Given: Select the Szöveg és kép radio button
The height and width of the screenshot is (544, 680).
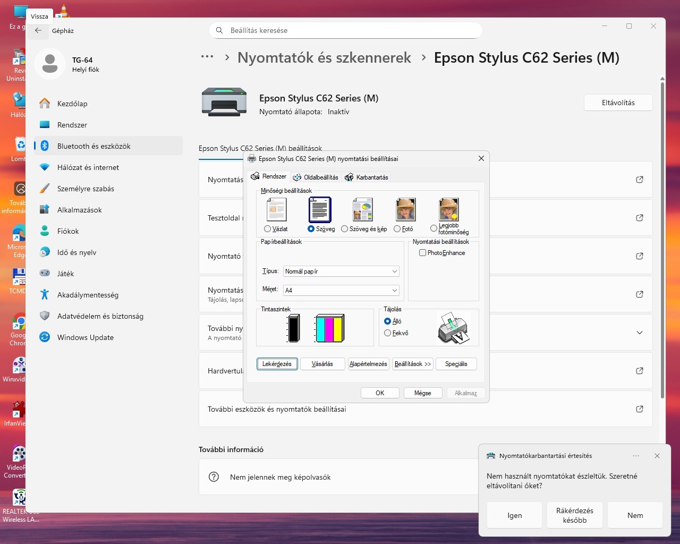Looking at the screenshot, I should tap(344, 229).
